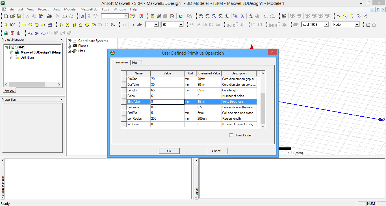Expand the Maxwell3DDesign1 project node
The width and height of the screenshot is (386, 206).
(x=12, y=53)
